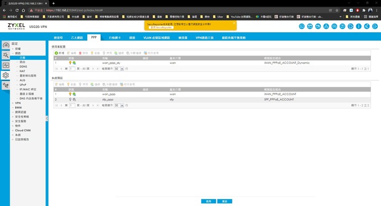The image size is (381, 206).
Task: Switch to the 行動網卡 tab
Action: tap(115, 38)
